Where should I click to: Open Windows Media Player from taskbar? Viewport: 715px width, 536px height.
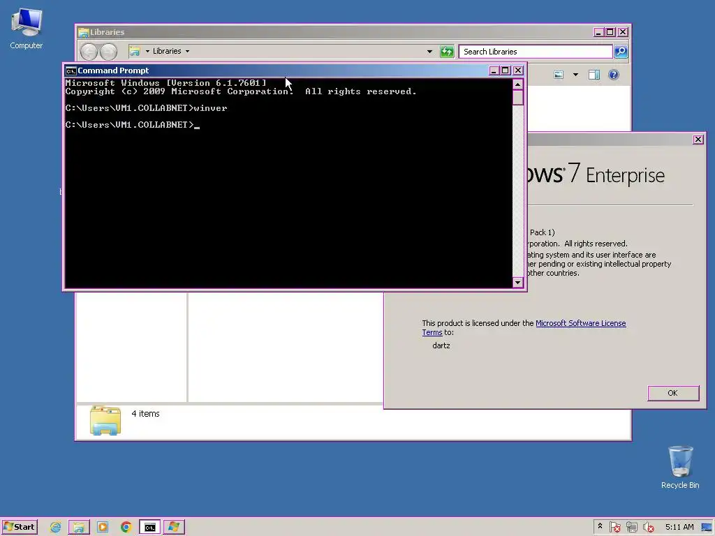[x=103, y=528]
